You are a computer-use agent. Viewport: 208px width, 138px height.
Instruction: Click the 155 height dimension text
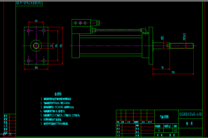point(61,45)
